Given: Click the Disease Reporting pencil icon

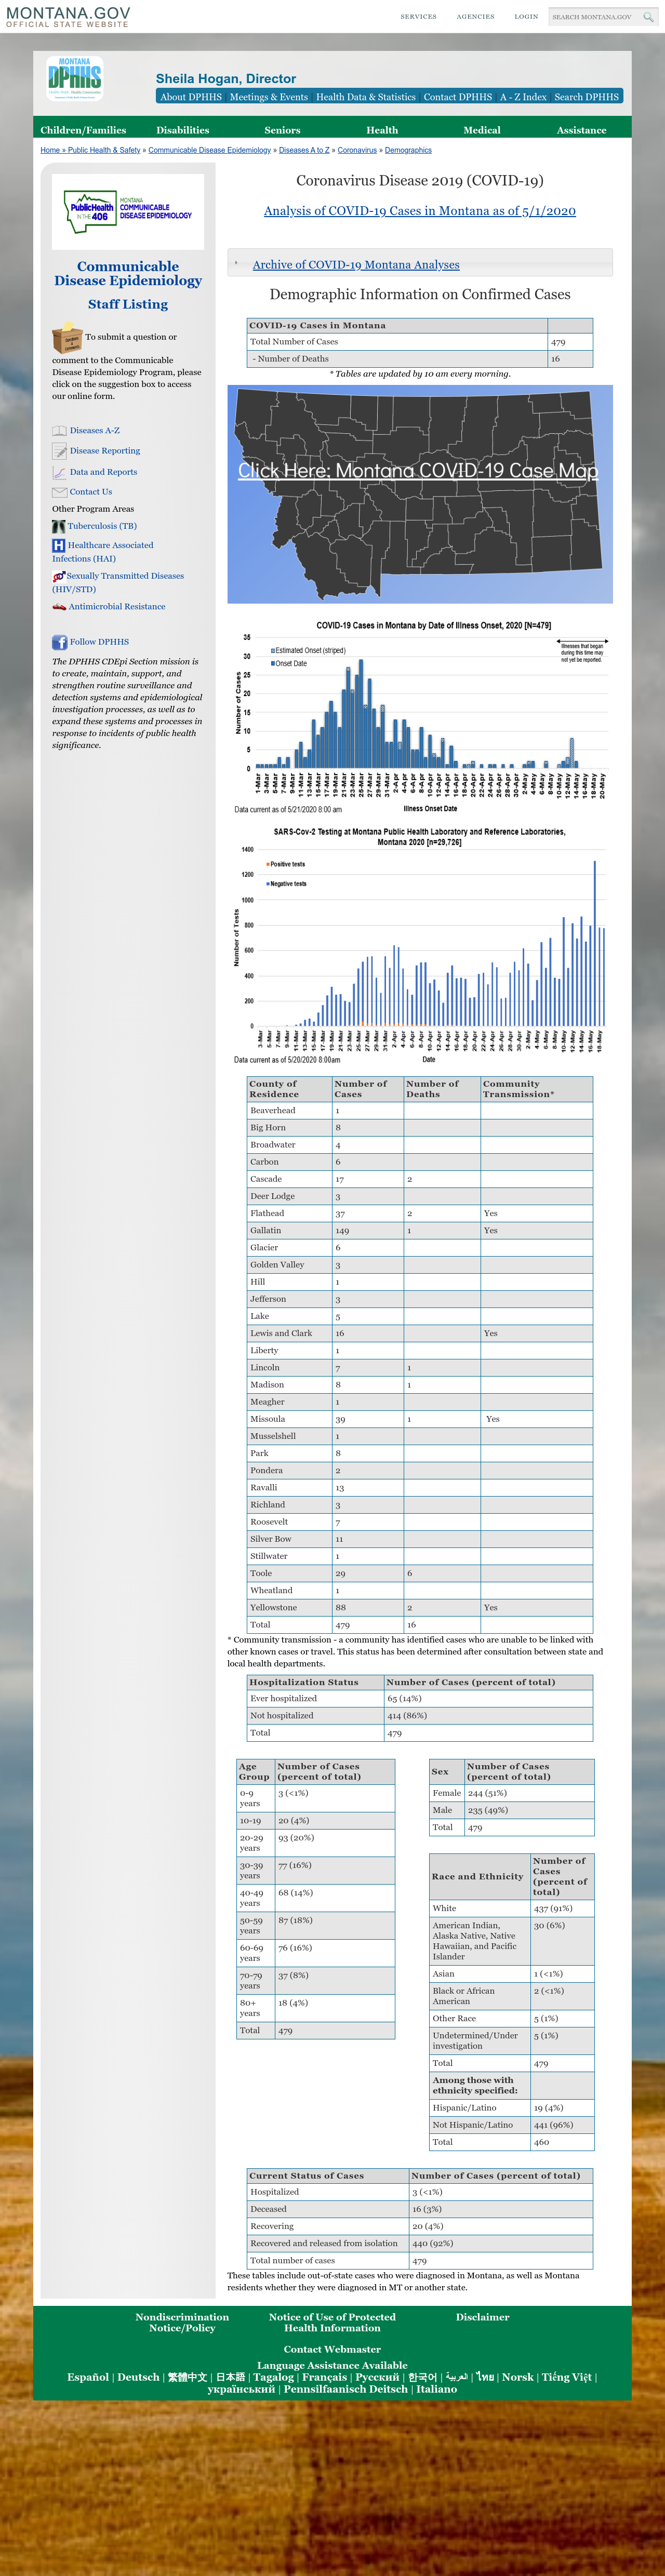Looking at the screenshot, I should (60, 451).
